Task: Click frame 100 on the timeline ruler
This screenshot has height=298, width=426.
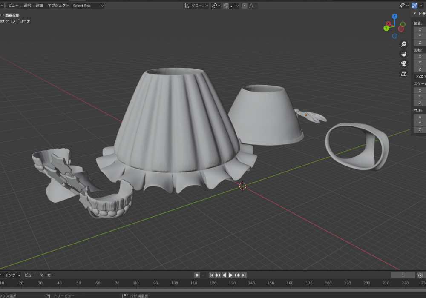Action: coord(175,283)
